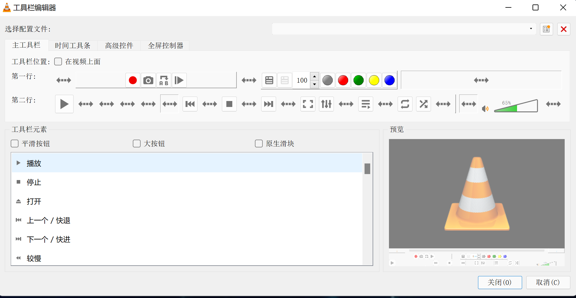This screenshot has width=576, height=298.
Task: Enable the 在视频上面 checkbox
Action: coord(58,62)
